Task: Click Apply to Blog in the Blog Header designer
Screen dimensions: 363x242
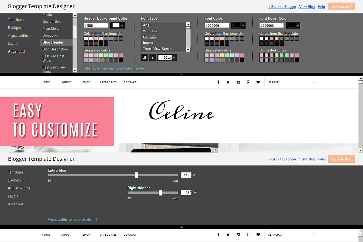Action: pyautogui.click(x=341, y=7)
